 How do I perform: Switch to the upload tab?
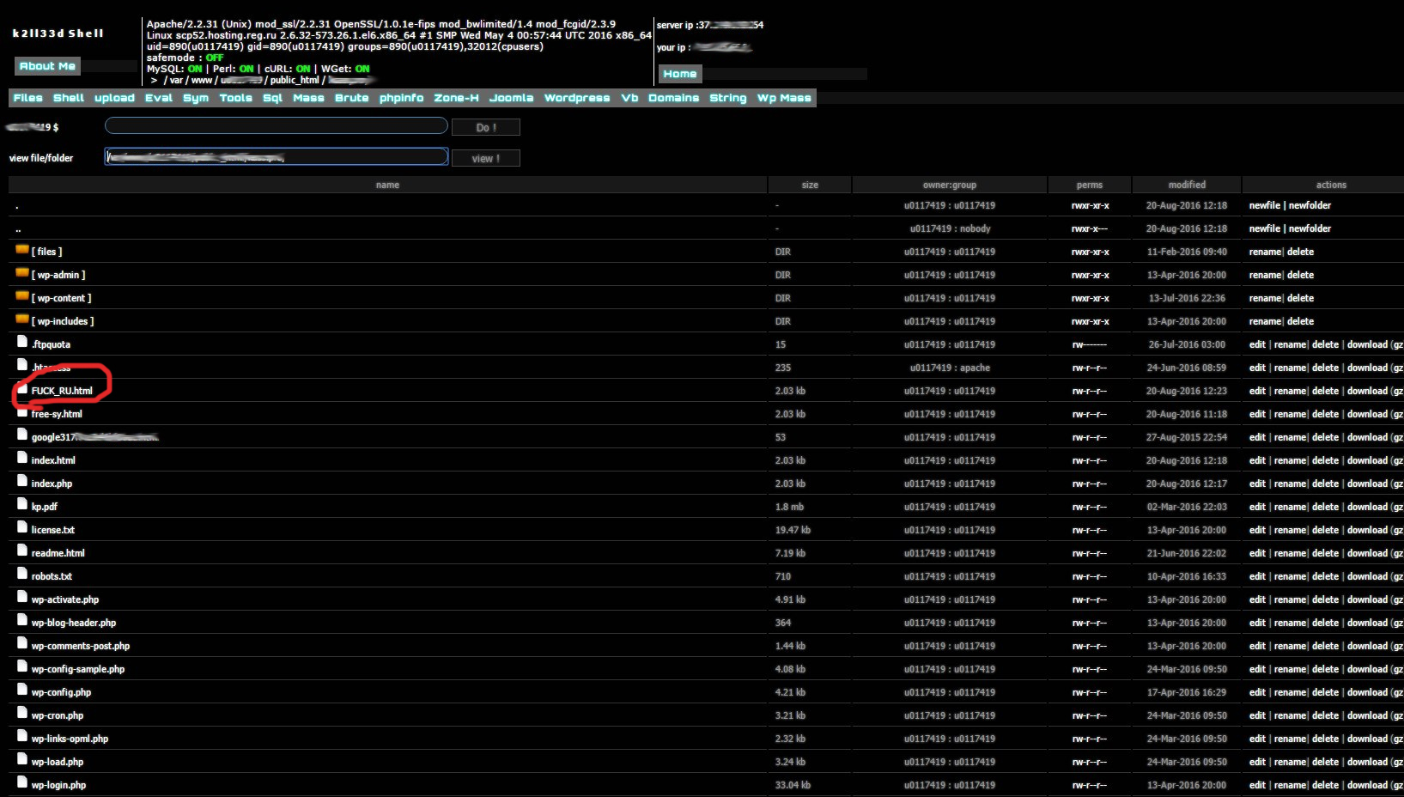[114, 98]
